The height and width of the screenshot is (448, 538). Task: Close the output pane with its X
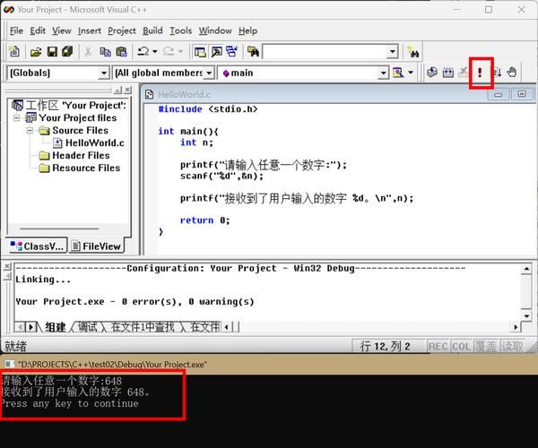[x=8, y=266]
